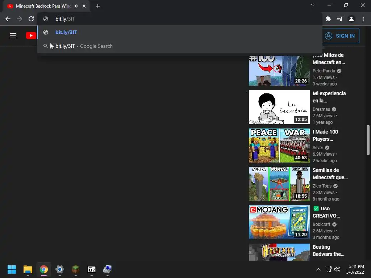Click the '7.6M views' text

point(324,116)
